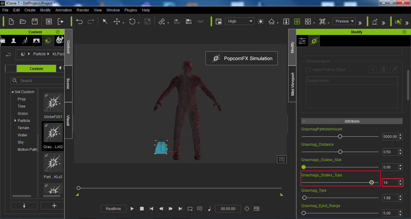This screenshot has width=411, height=219.
Task: Activate the Move tool
Action: pos(117,21)
